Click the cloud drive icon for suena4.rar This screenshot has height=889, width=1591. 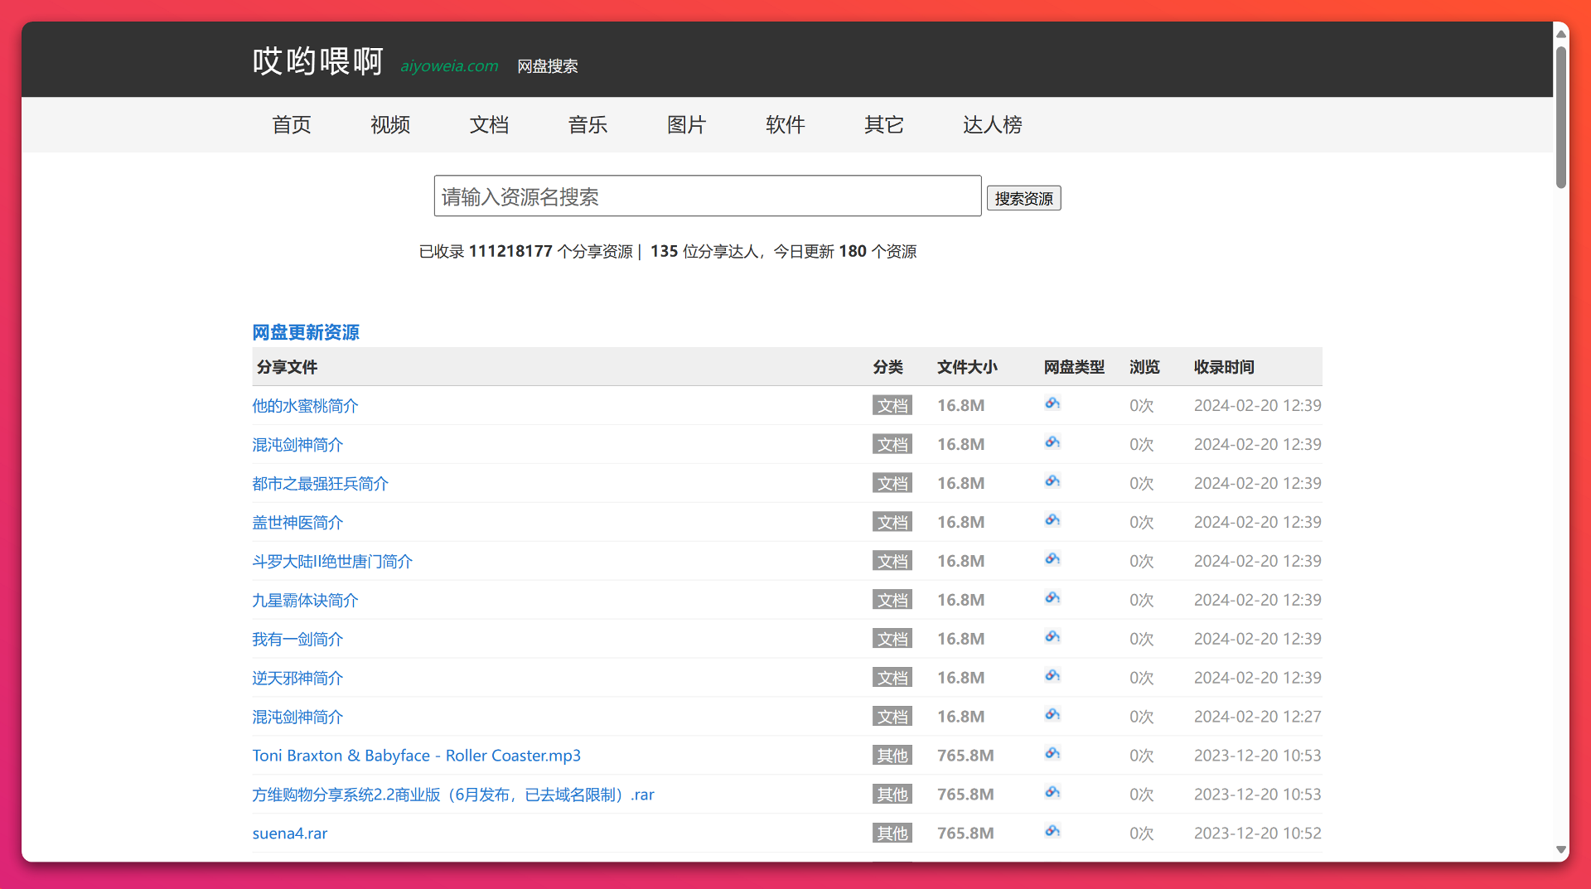point(1052,832)
